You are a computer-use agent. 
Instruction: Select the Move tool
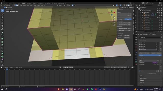(2, 17)
